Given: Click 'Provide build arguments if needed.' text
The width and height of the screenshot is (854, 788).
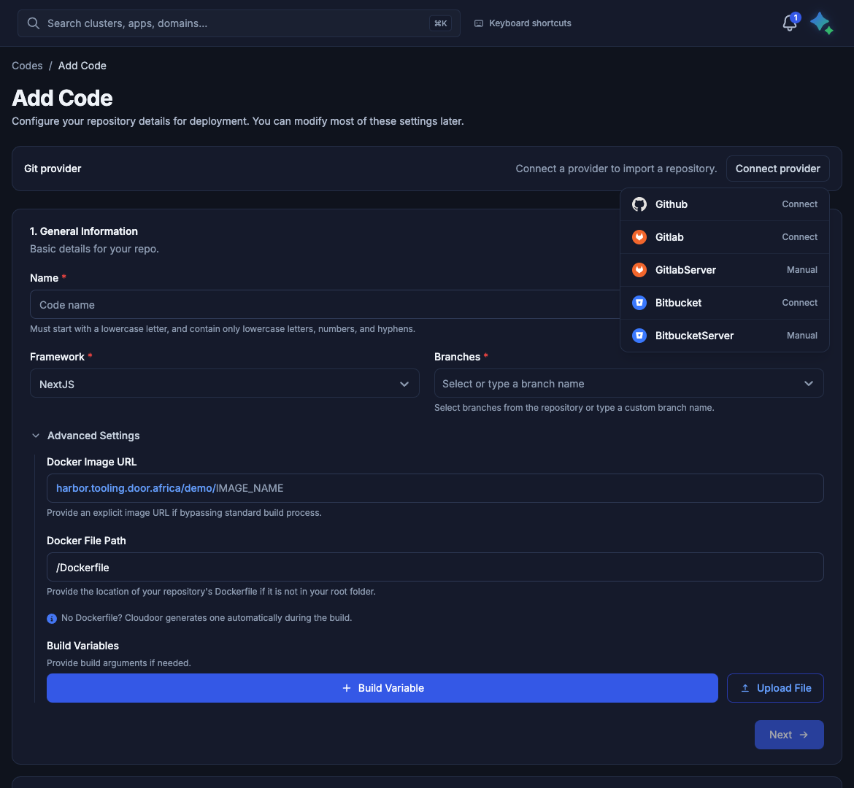Looking at the screenshot, I should (119, 663).
